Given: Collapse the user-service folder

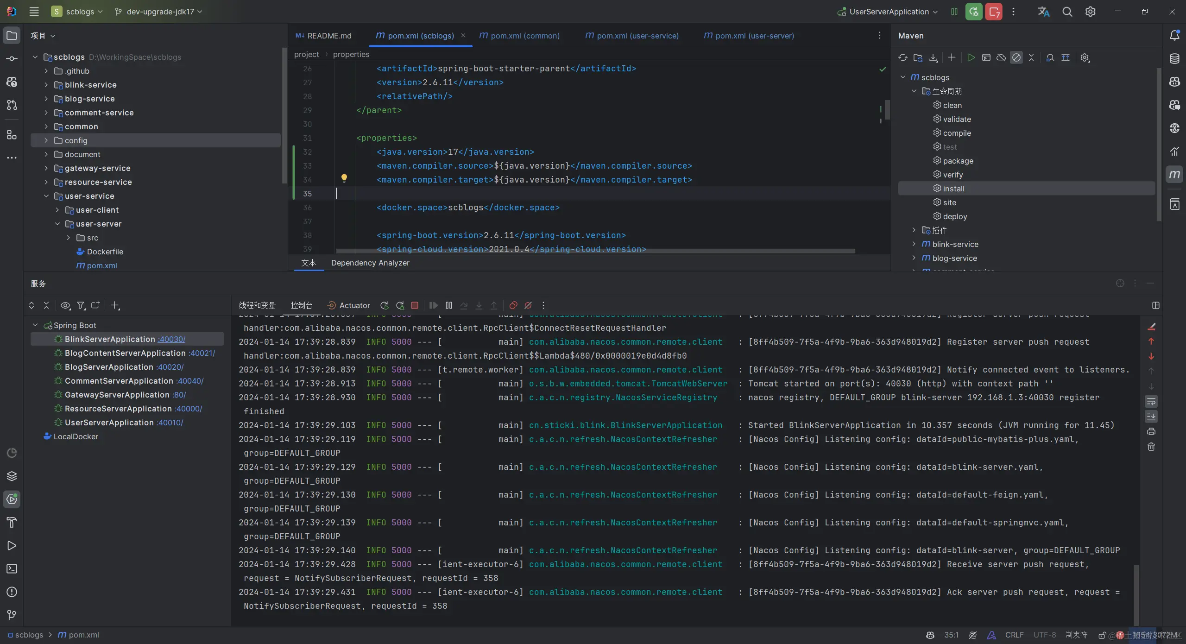Looking at the screenshot, I should [x=46, y=196].
